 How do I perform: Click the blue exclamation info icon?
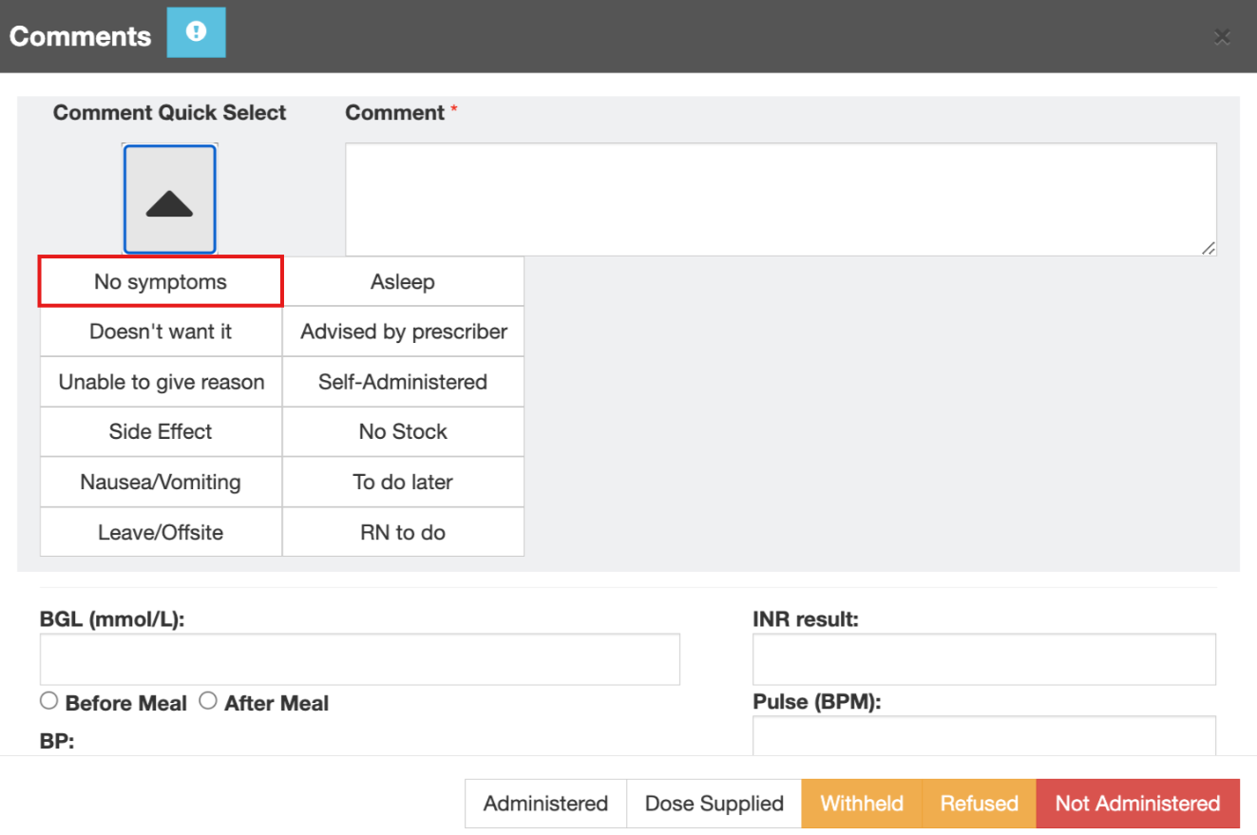click(196, 33)
